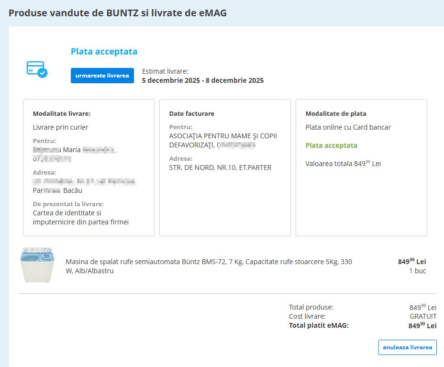Click the "Valoarea totala" amount line
The width and height of the screenshot is (444, 367).
(343, 164)
